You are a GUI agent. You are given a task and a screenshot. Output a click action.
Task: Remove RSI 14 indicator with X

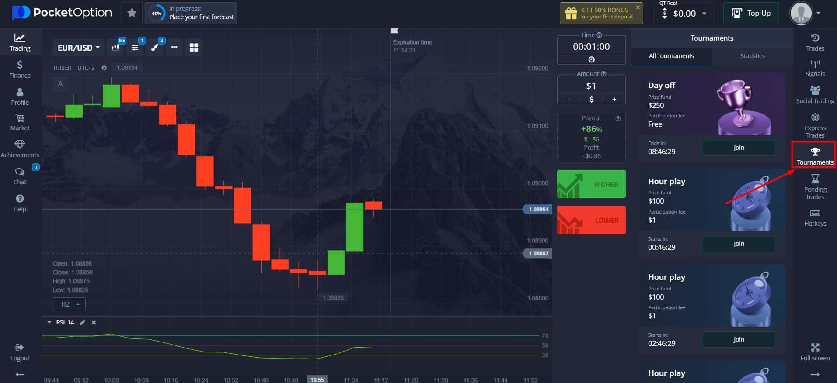(94, 322)
